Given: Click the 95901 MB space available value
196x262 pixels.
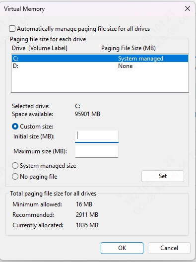Looking at the screenshot, I should click(x=87, y=114).
